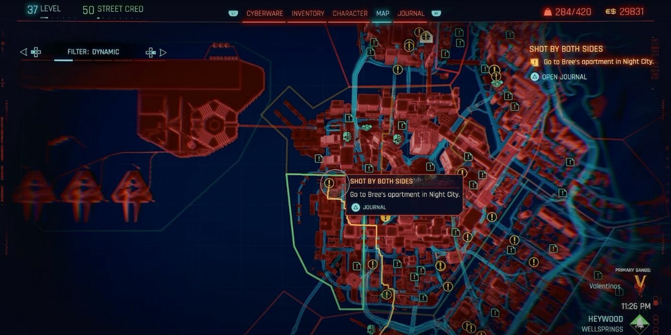This screenshot has width=671, height=335.
Task: Switch to the Inventory tab
Action: (307, 13)
